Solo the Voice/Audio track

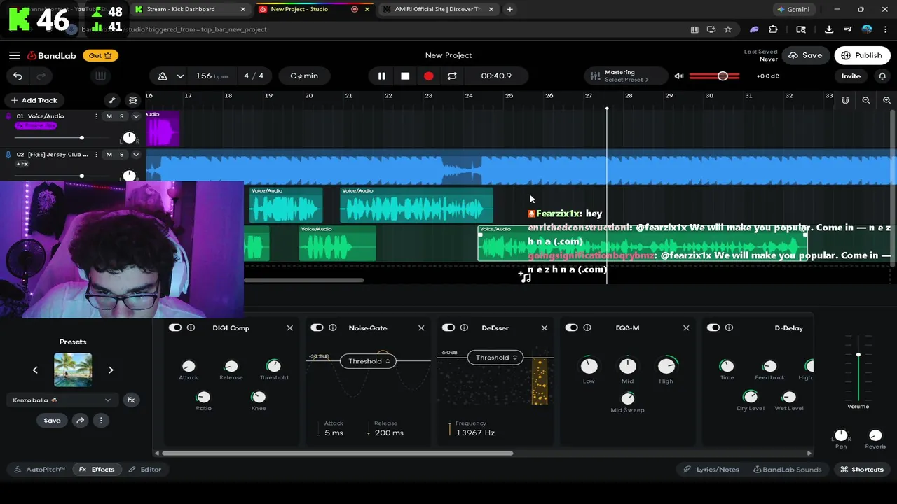tap(121, 116)
